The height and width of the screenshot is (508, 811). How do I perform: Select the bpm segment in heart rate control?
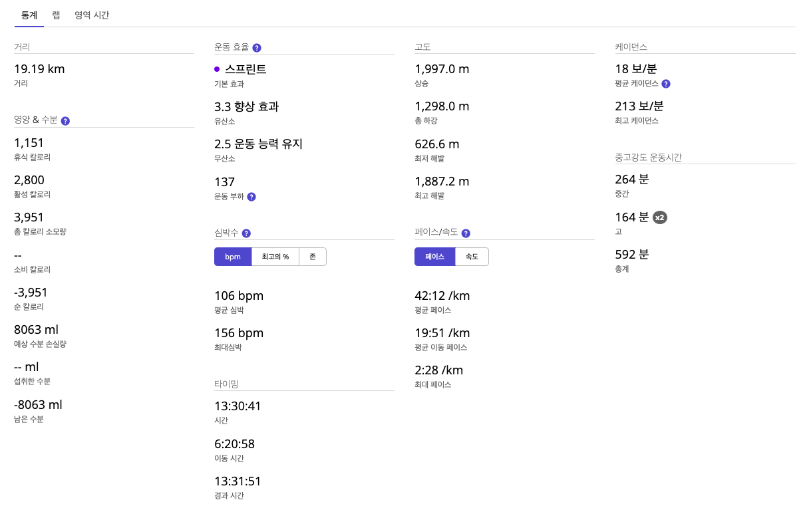point(233,256)
